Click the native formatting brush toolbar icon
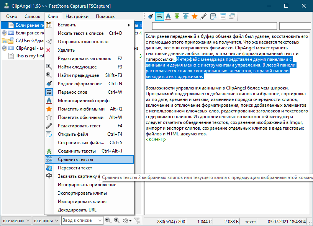This screenshot has height=226, width=313. coord(151,16)
